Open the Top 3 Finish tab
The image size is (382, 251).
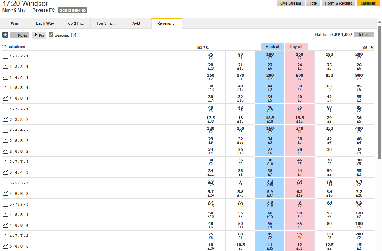[106, 23]
